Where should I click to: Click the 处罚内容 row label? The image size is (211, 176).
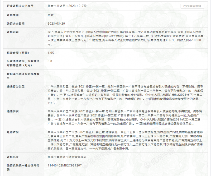(13, 32)
